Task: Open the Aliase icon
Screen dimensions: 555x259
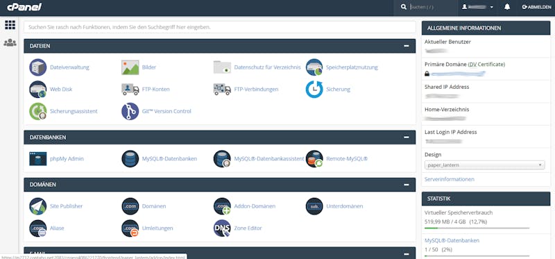Action: [x=38, y=228]
